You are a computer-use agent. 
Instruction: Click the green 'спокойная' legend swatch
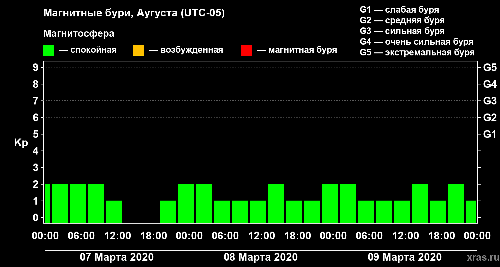coord(49,50)
